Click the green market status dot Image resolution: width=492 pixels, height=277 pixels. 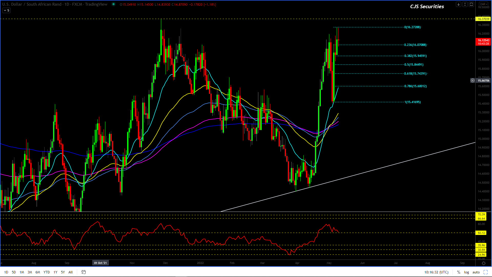tap(114, 4)
